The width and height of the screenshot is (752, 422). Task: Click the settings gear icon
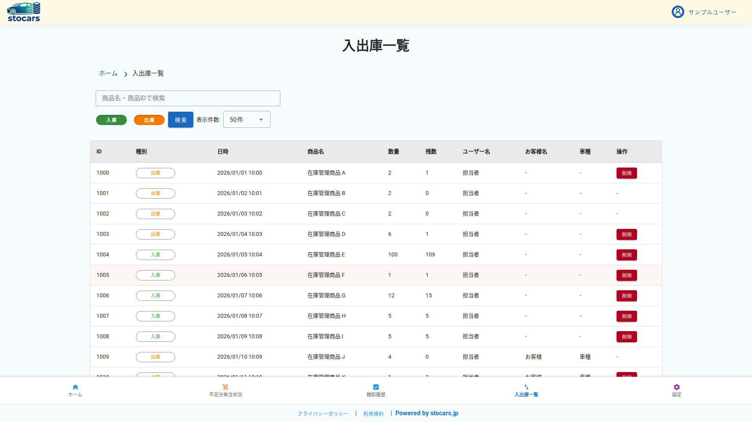(676, 387)
